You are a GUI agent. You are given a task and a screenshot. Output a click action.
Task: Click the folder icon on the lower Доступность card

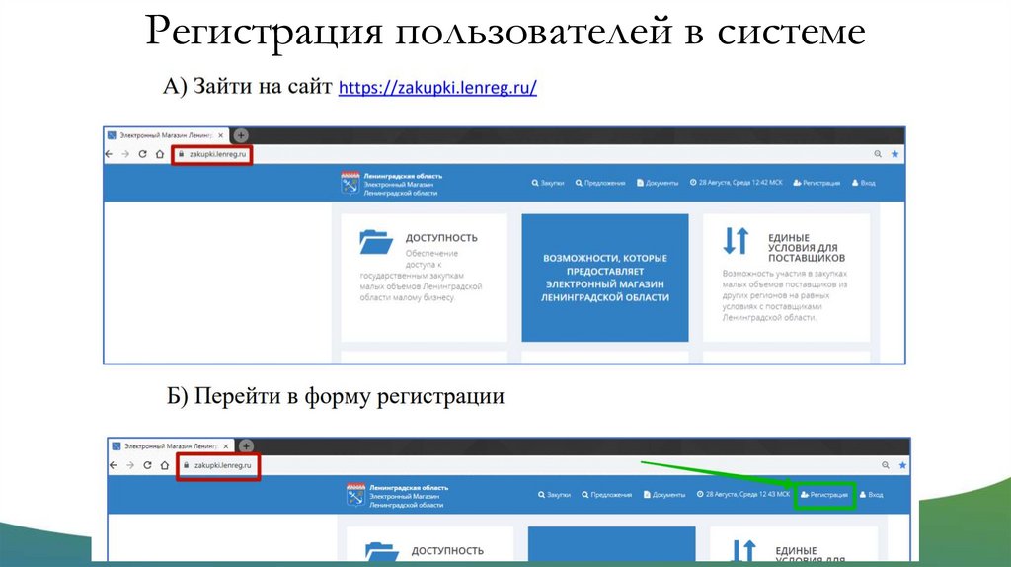point(382,551)
